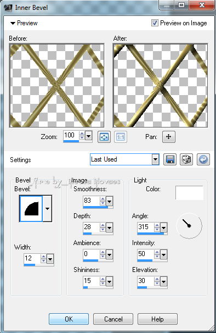Click the Light angle dial
216x333 pixels.
[x=189, y=226]
